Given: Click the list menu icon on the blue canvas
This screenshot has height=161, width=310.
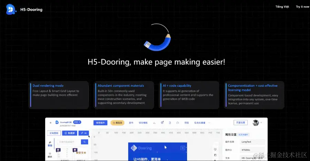Looking at the screenshot, I should pos(183,148).
